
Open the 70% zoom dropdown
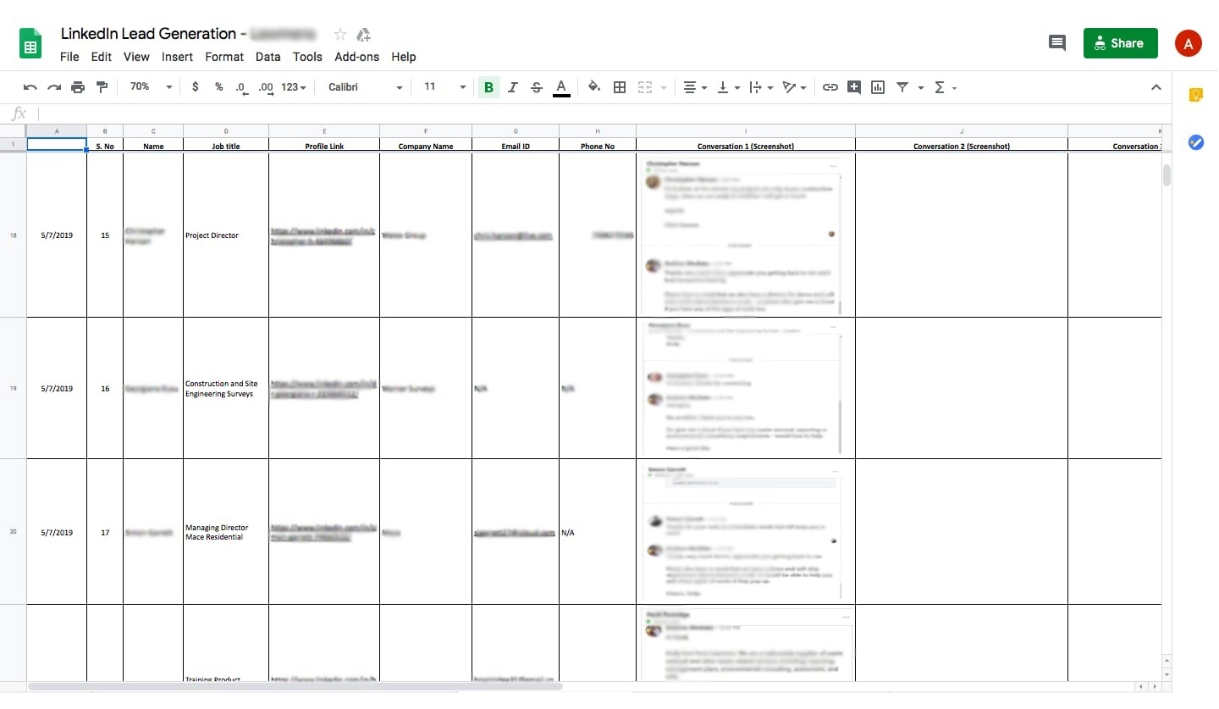click(151, 87)
